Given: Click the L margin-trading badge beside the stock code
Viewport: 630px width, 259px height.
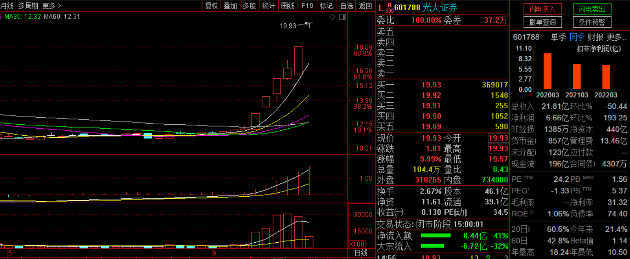Looking at the screenshot, I should coord(380,7).
